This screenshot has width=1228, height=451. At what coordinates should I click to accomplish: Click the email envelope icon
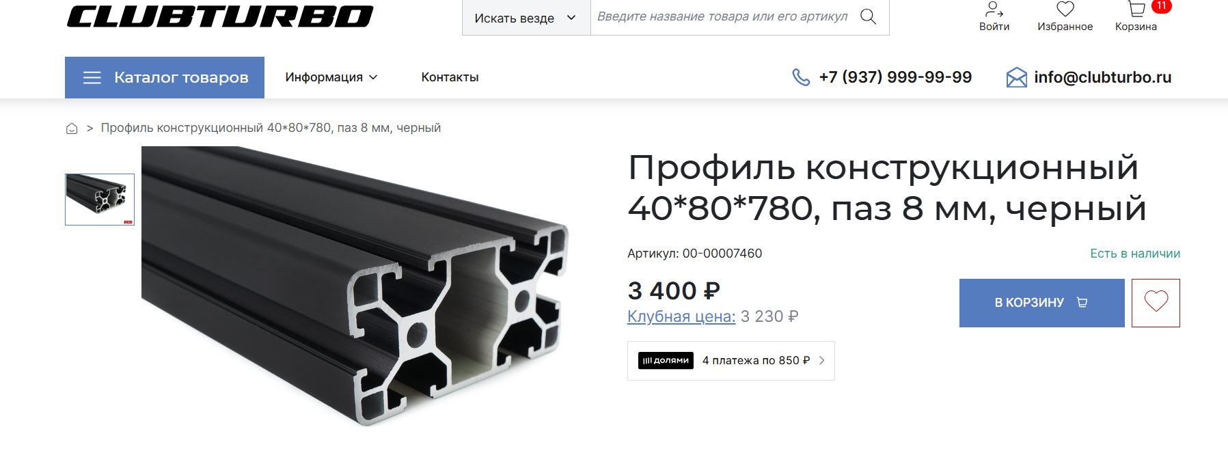[x=1016, y=77]
